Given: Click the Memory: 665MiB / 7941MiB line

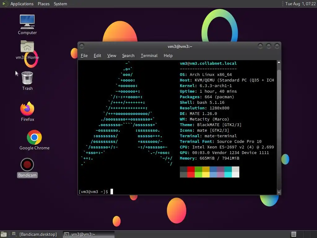Looking at the screenshot, I should 210,158.
